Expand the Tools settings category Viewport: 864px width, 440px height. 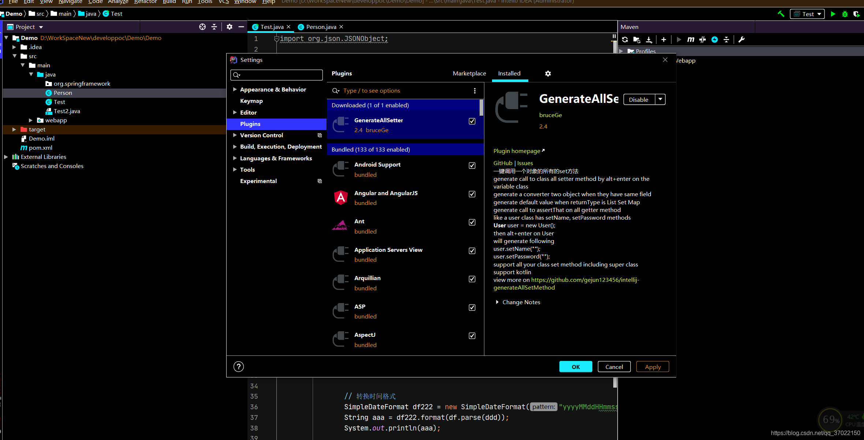235,169
